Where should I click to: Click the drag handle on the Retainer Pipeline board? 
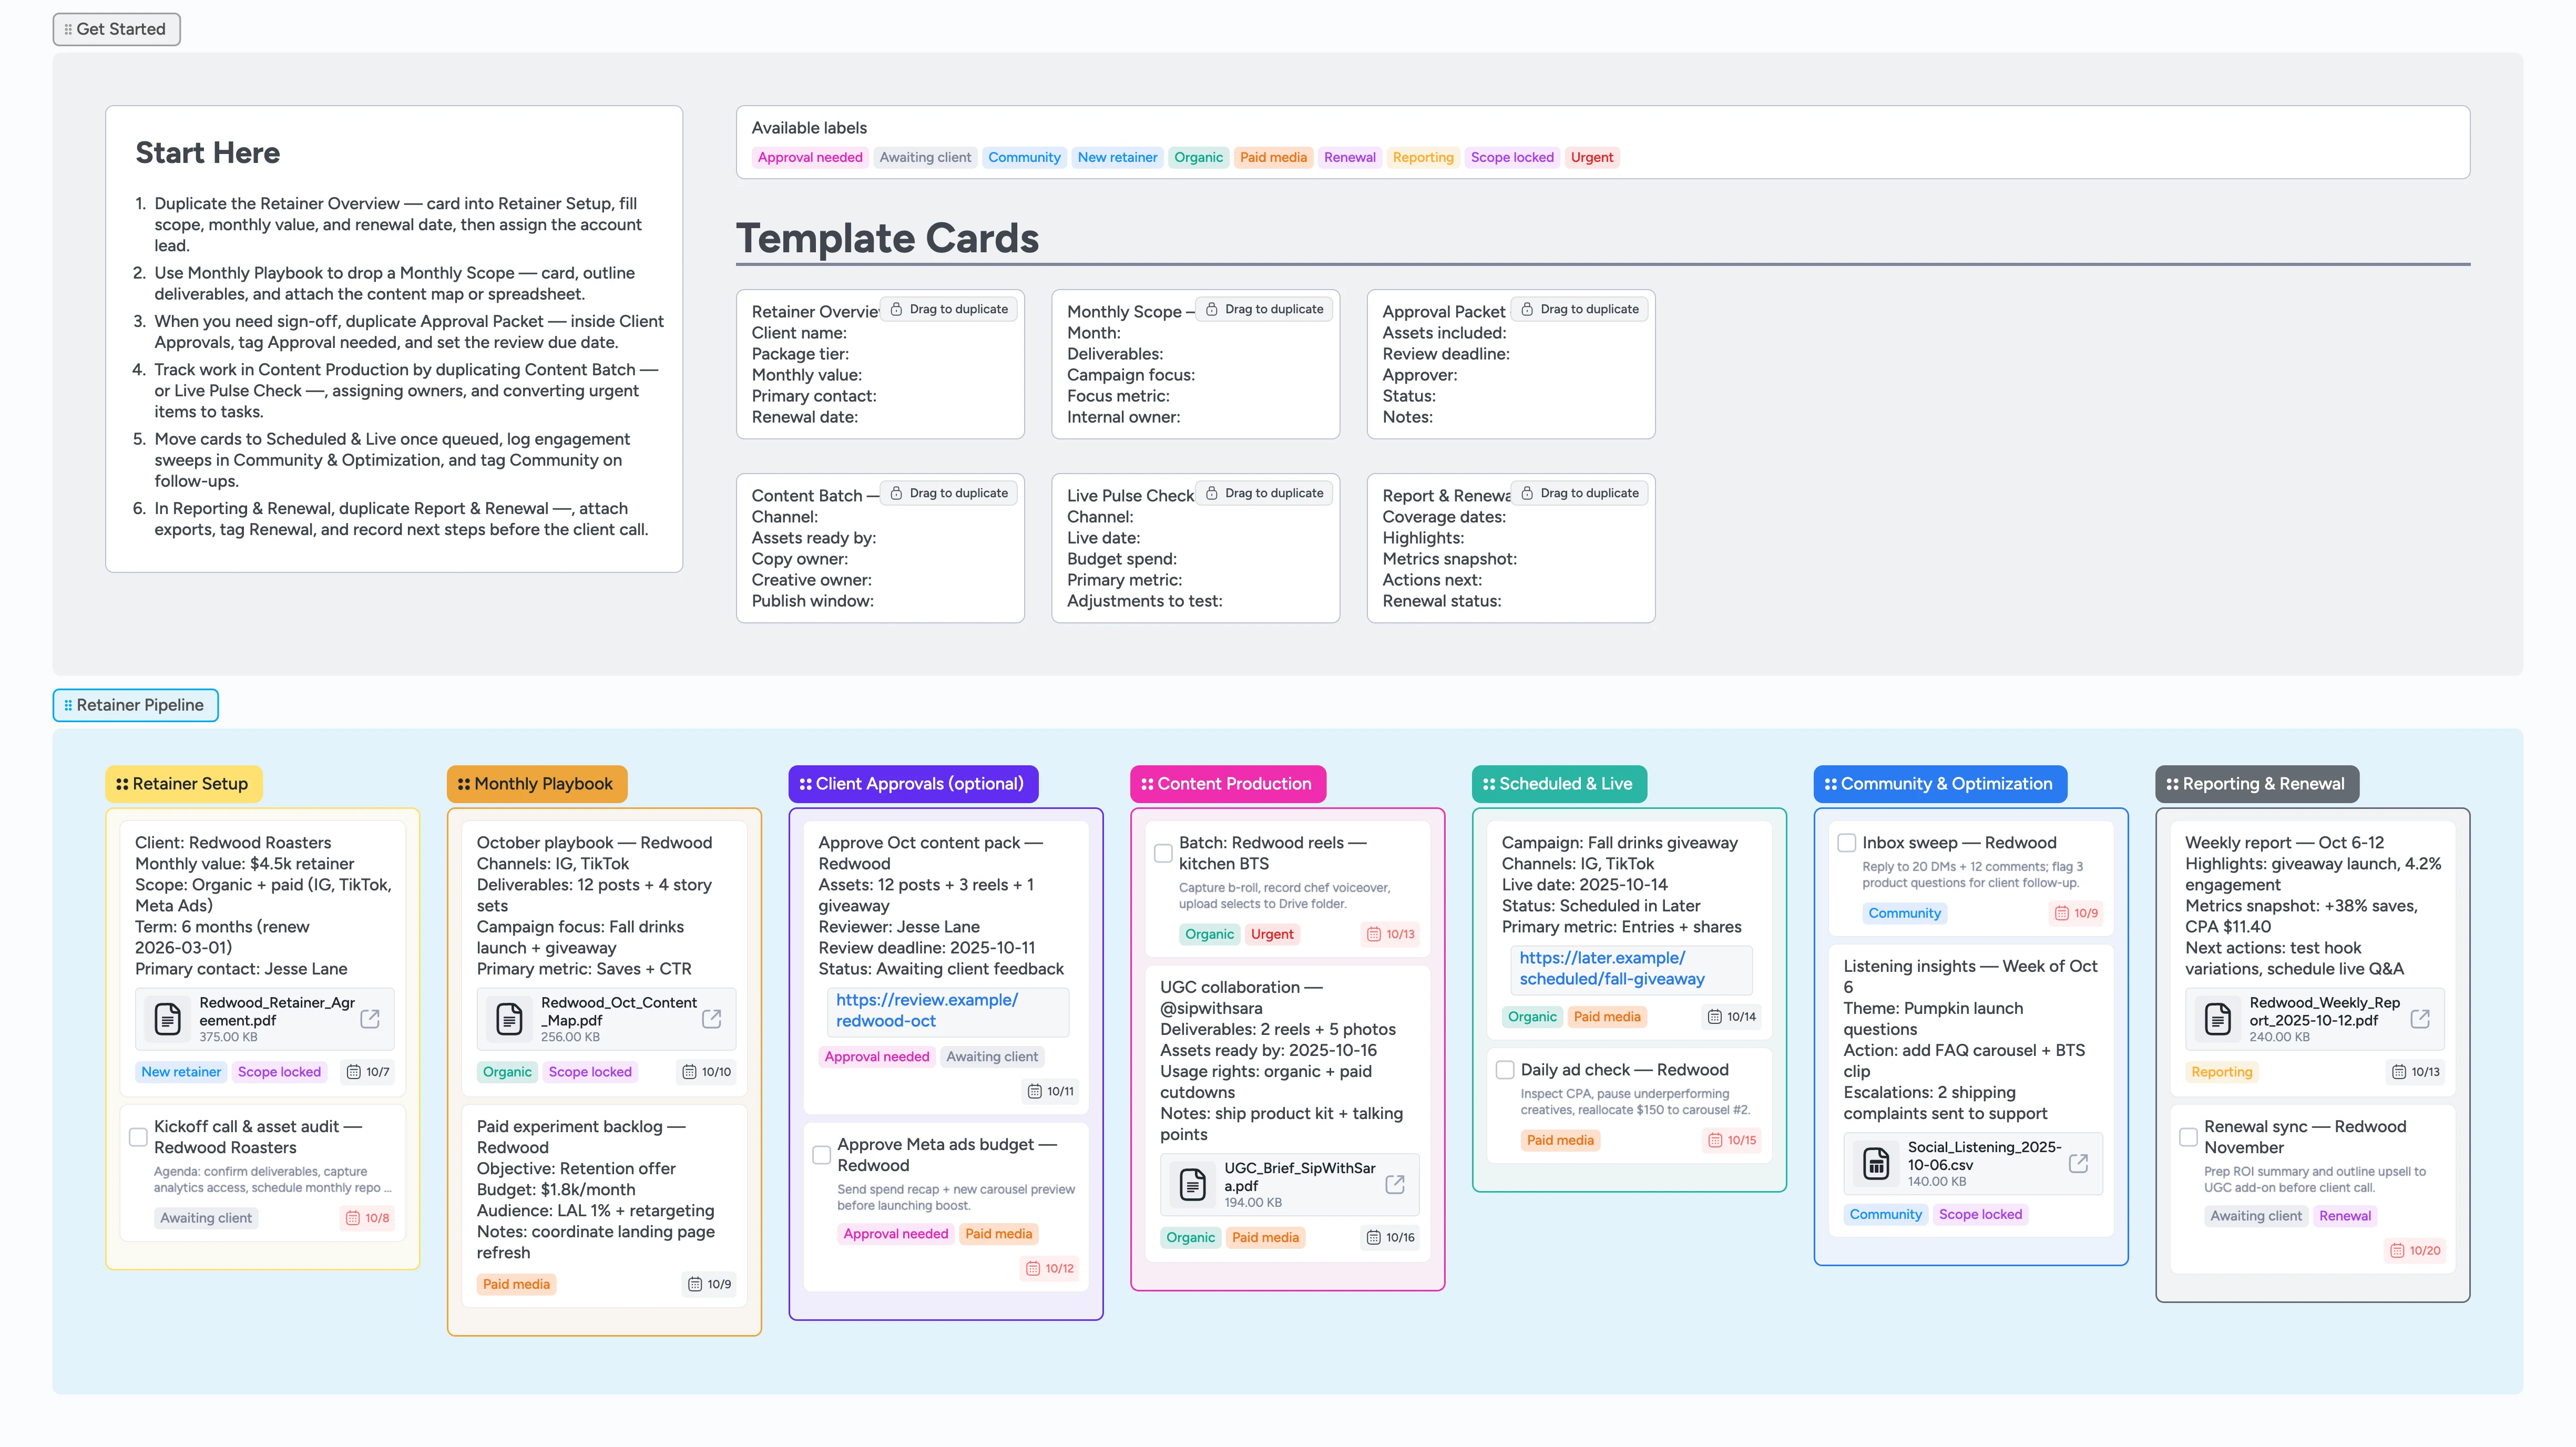pyautogui.click(x=67, y=705)
